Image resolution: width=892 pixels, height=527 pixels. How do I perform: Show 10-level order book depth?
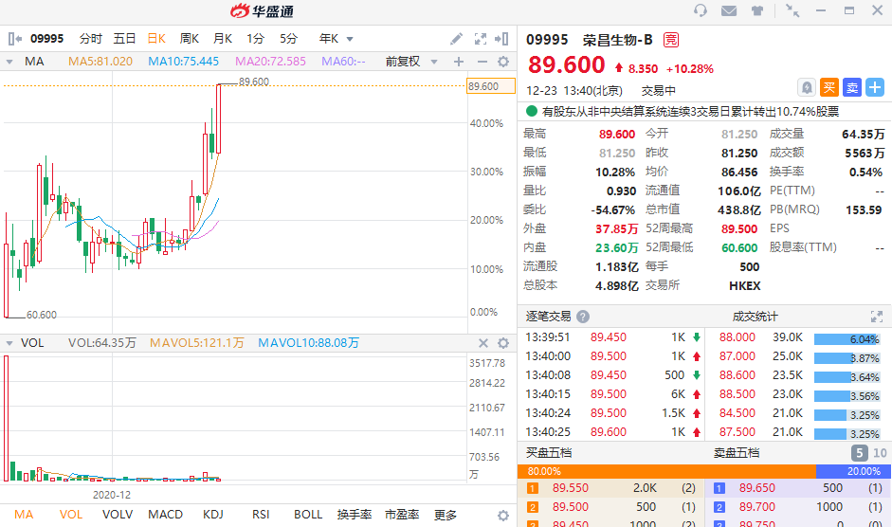(880, 453)
